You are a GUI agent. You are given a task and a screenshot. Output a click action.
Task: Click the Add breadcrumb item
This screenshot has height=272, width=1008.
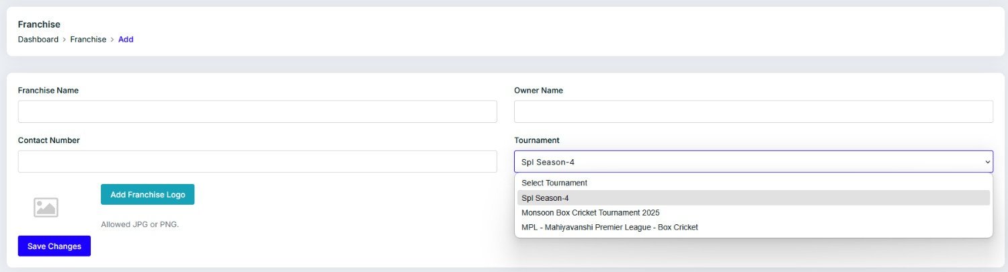(126, 40)
